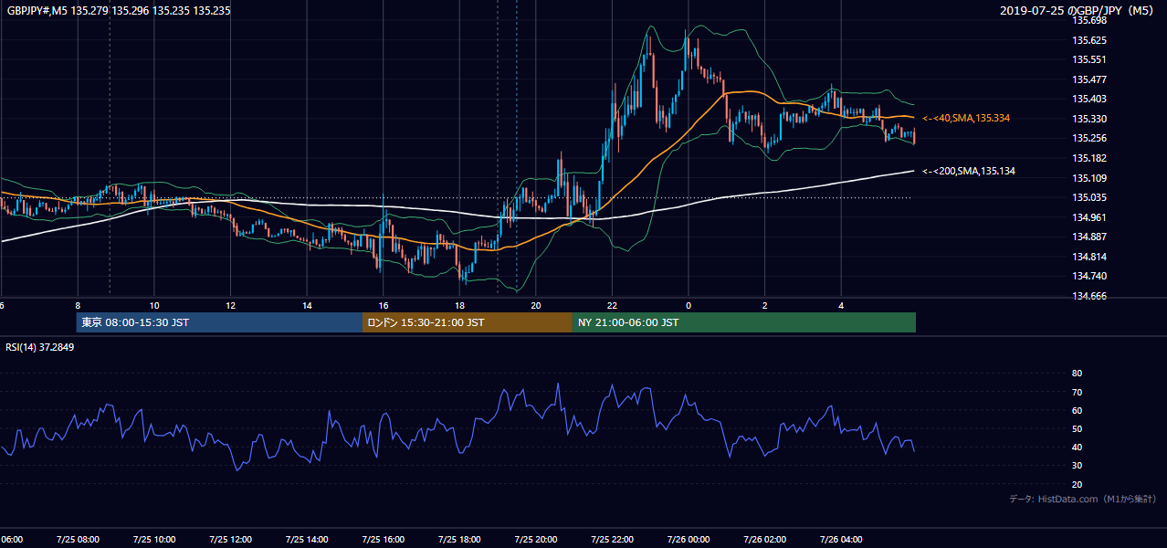Viewport: 1167px width, 548px height.
Task: Click price axis value 134.666
Action: click(1089, 296)
